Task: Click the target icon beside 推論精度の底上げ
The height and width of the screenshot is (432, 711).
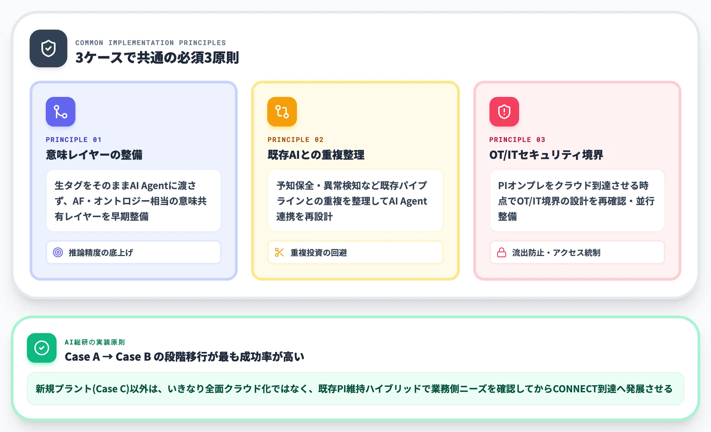Action: point(58,252)
